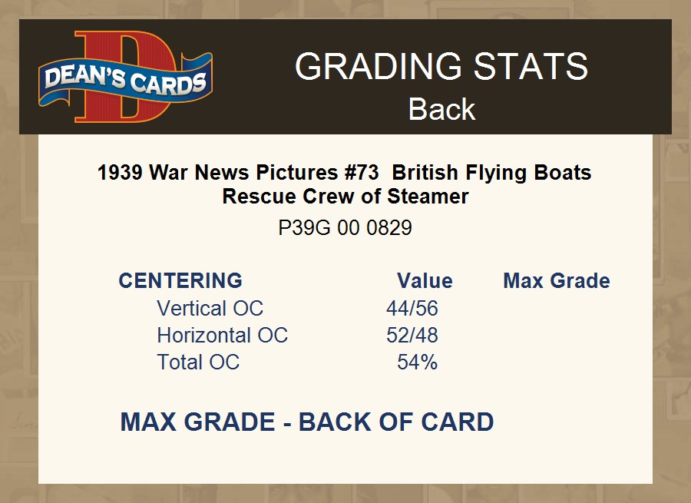This screenshot has width=691, height=503.
Task: Select the Vertical OC row label
Action: click(x=210, y=308)
